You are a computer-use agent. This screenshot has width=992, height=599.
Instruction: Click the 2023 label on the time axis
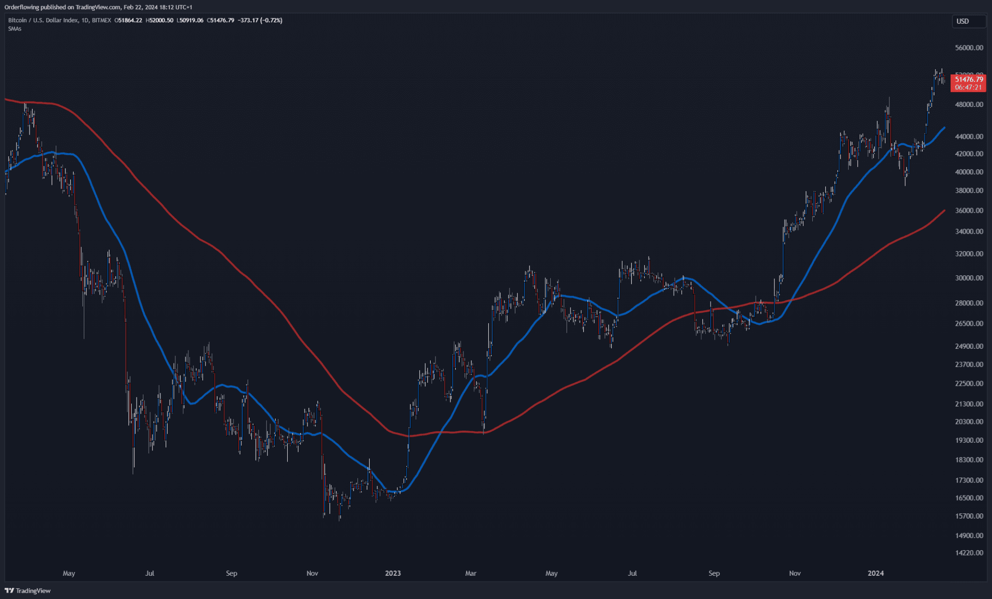pos(393,573)
